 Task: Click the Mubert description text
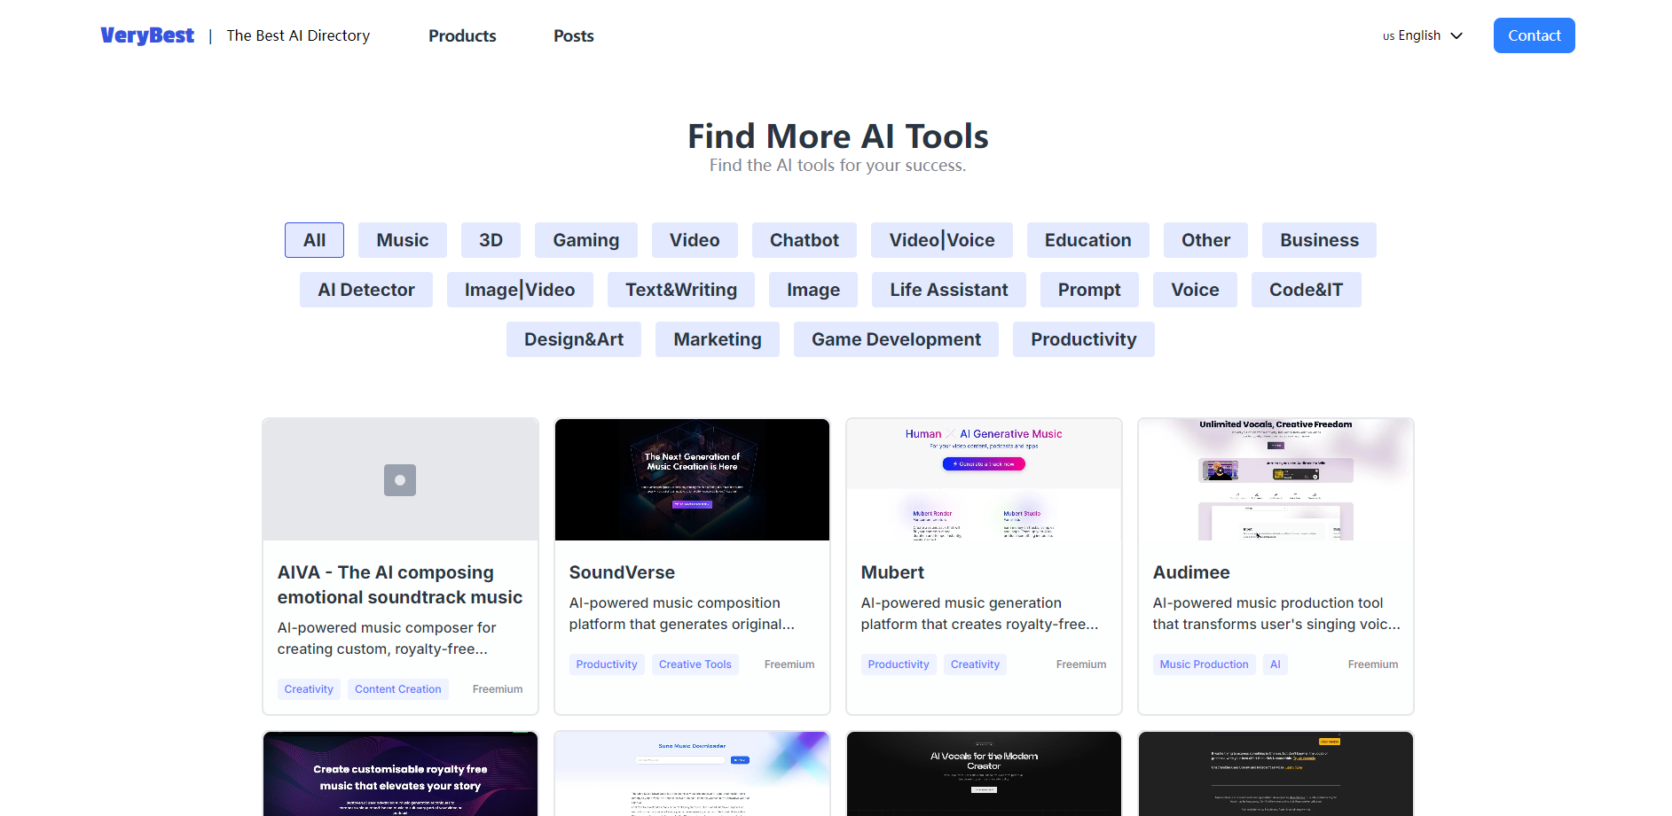pyautogui.click(x=980, y=613)
